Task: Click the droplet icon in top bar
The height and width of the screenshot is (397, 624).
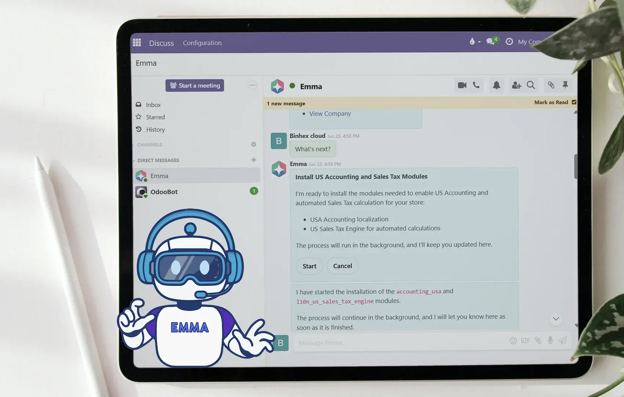Action: pos(472,42)
